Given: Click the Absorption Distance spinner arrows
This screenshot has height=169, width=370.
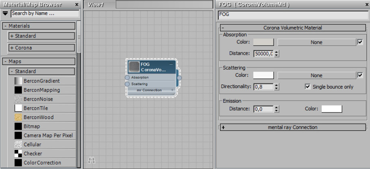Looking at the screenshot, I should point(276,54).
